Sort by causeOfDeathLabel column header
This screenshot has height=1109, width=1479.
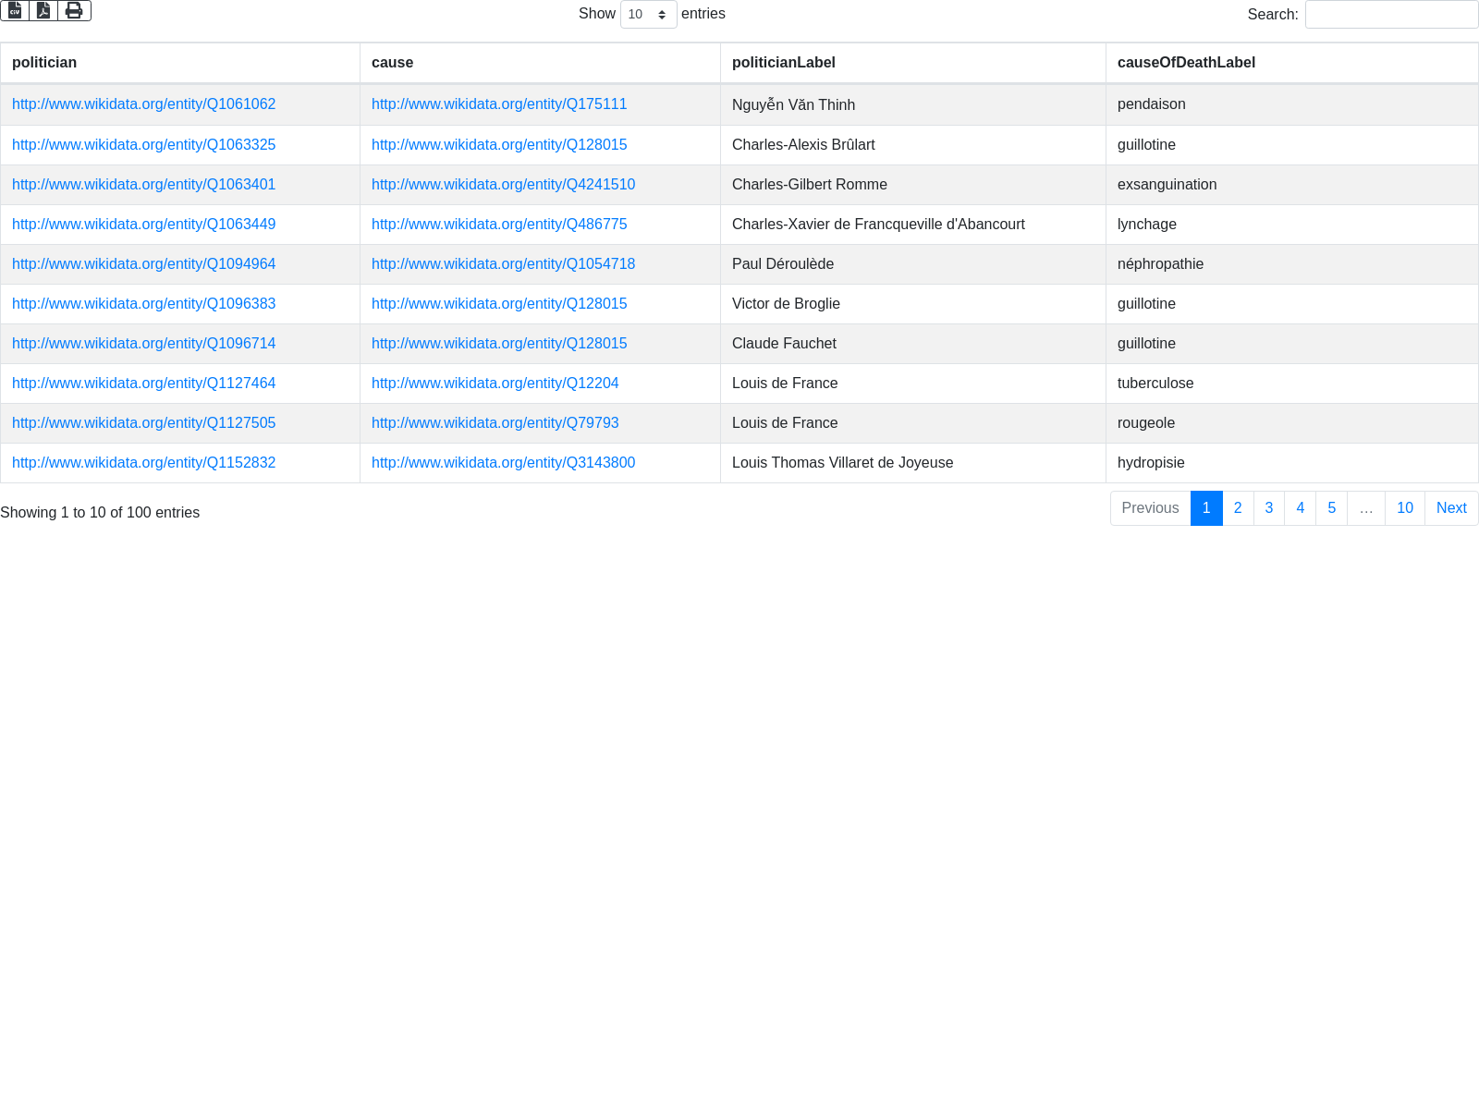pyautogui.click(x=1292, y=63)
